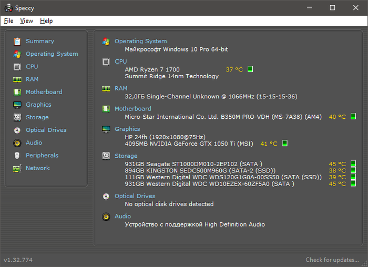Open the Operating System section heading
This screenshot has height=267, width=368.
point(140,41)
